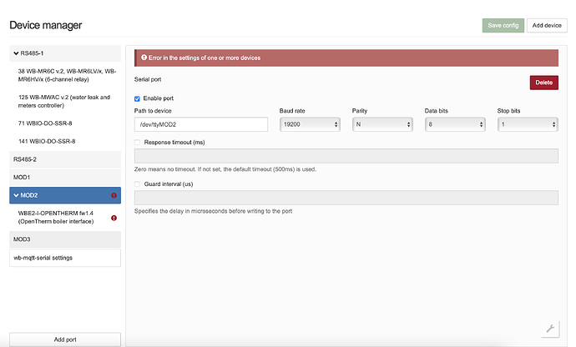This screenshot has width=576, height=347.
Task: Select the 125 WB-MWAC v.2 device
Action: 65,101
